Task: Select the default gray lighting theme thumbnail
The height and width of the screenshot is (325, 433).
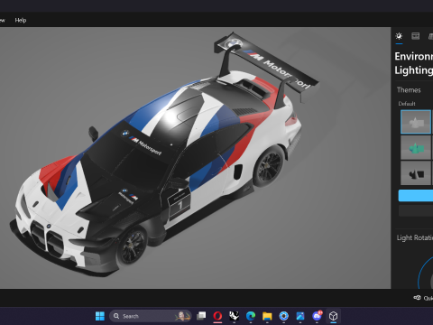Action: pos(416,122)
